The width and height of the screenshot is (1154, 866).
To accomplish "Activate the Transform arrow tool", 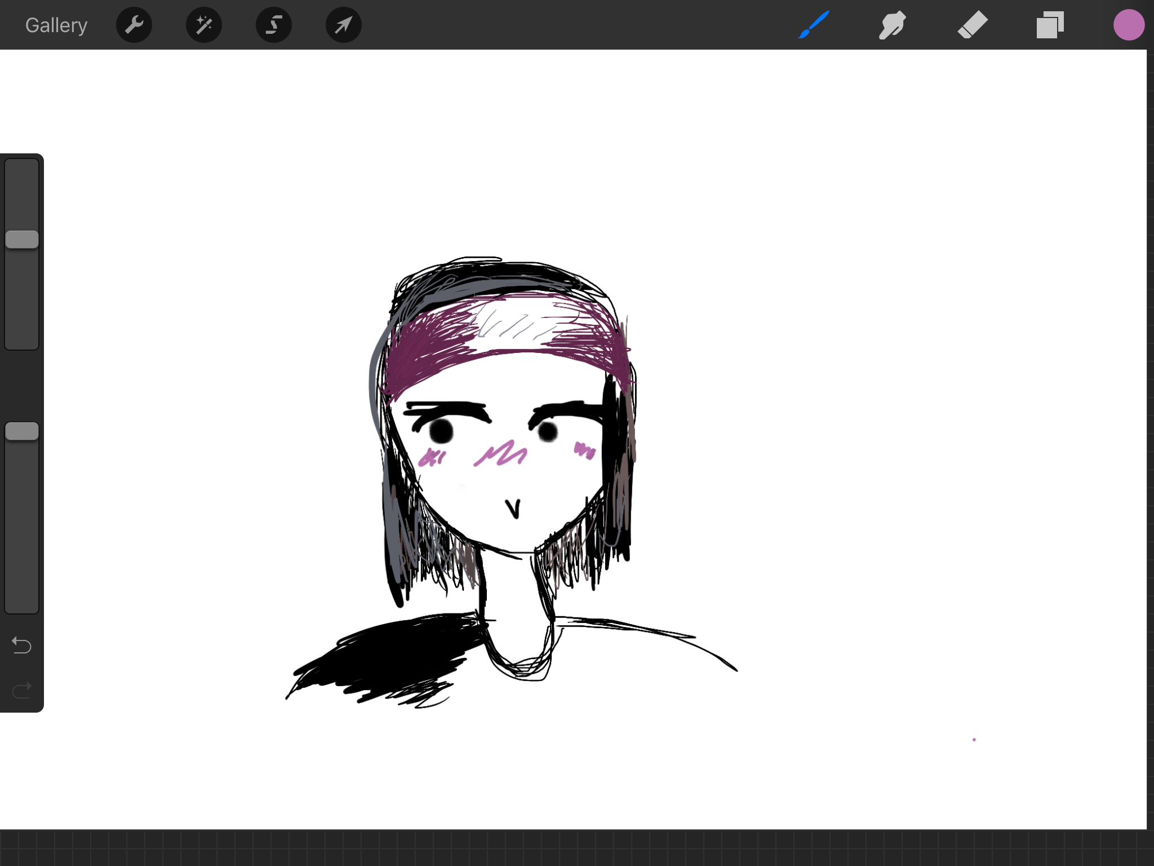I will click(344, 25).
